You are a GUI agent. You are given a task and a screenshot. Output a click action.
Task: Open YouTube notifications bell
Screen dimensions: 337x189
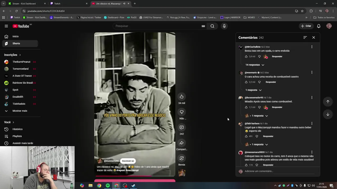(319, 26)
